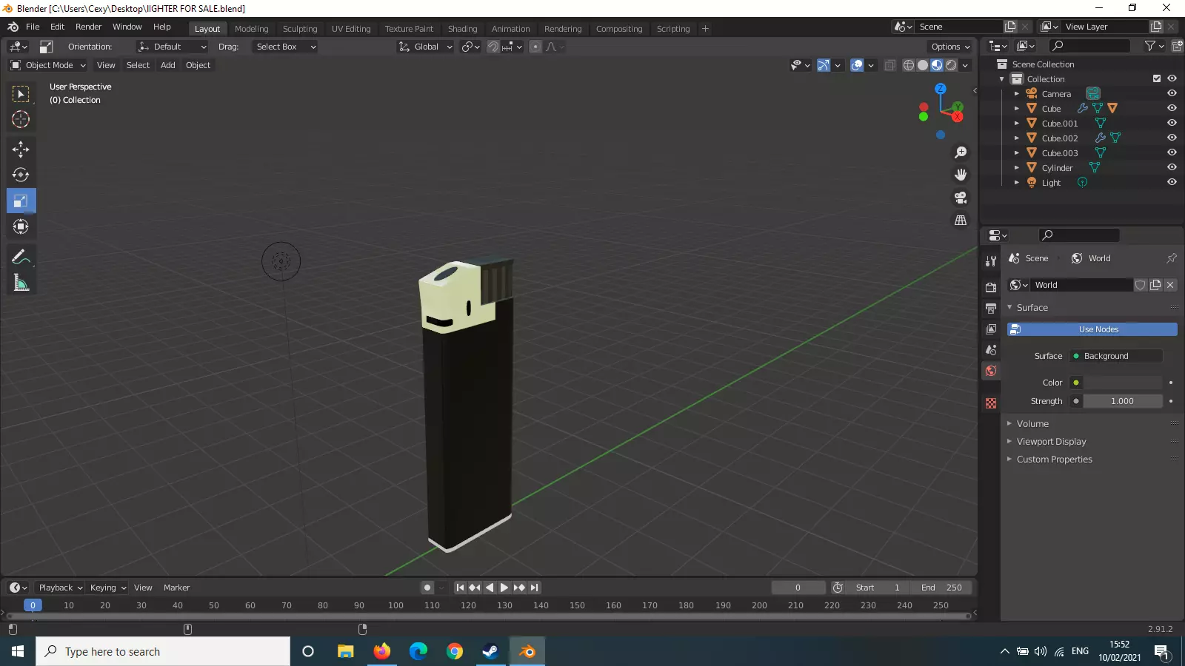Open the Render menu
This screenshot has width=1185, height=666.
(88, 27)
